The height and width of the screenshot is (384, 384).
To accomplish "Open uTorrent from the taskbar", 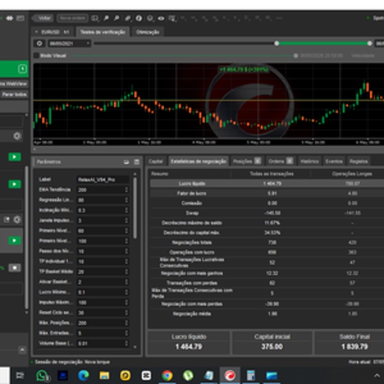I will [x=188, y=376].
